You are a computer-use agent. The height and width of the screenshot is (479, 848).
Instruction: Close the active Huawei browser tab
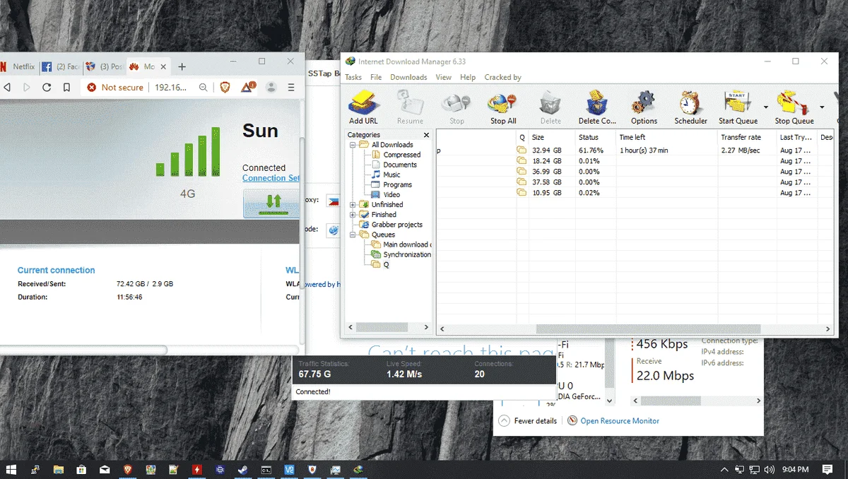point(163,67)
